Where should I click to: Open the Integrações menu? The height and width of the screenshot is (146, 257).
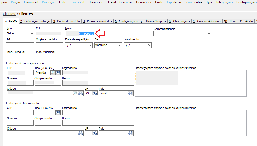pyautogui.click(x=224, y=2)
